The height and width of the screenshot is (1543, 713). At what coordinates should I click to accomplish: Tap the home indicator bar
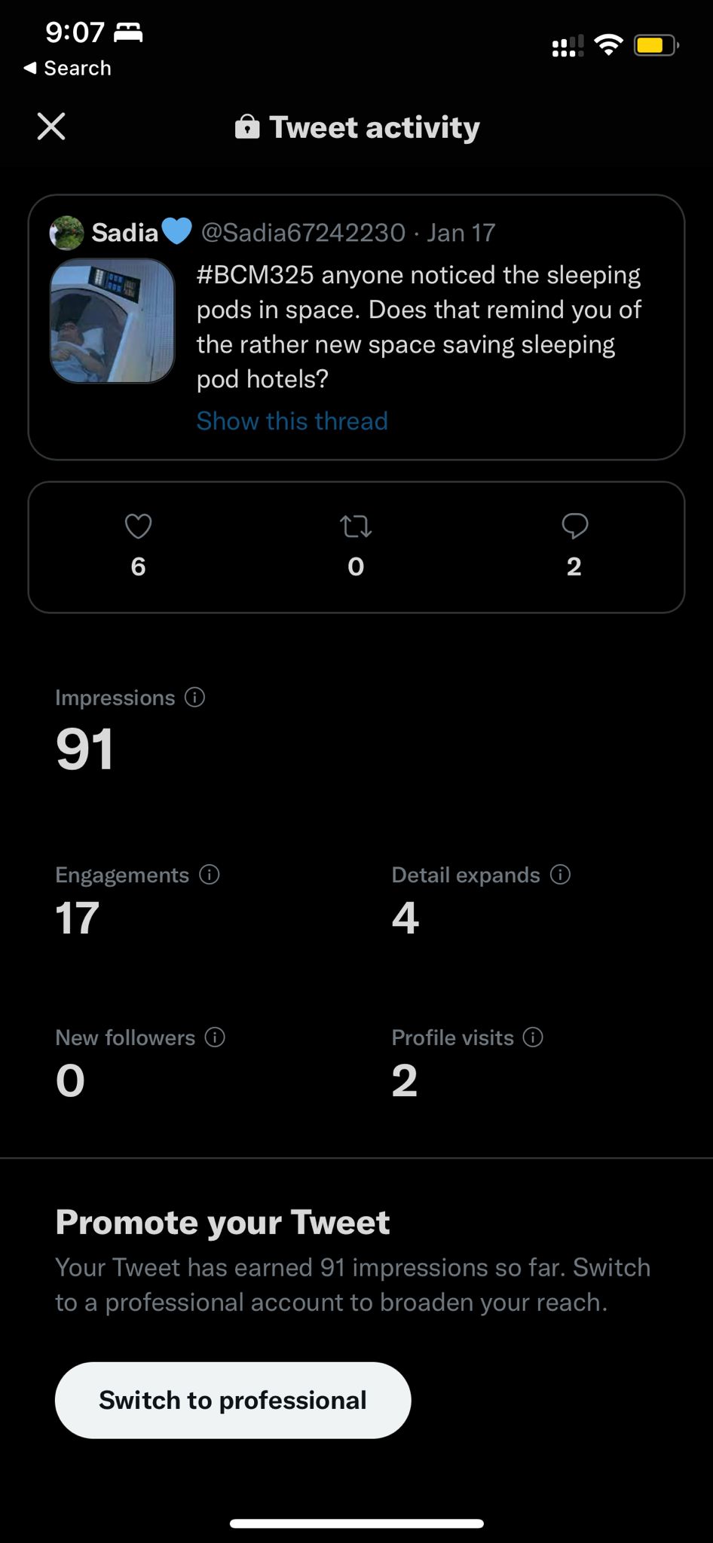pos(356,1523)
